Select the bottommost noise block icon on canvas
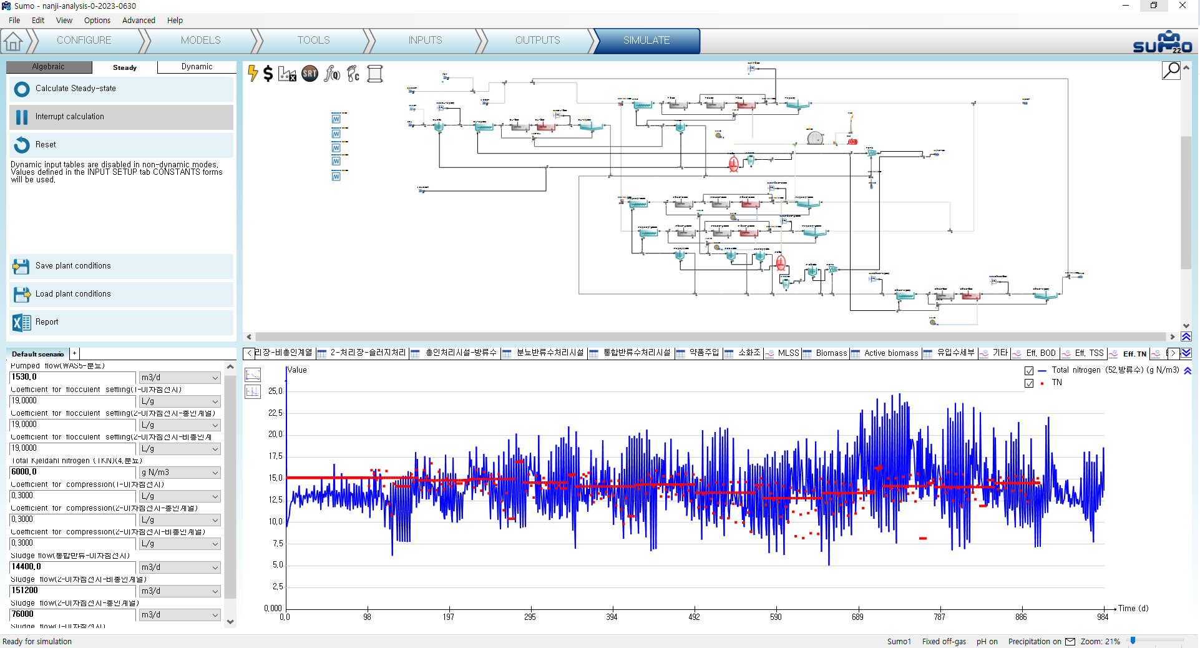 336,177
